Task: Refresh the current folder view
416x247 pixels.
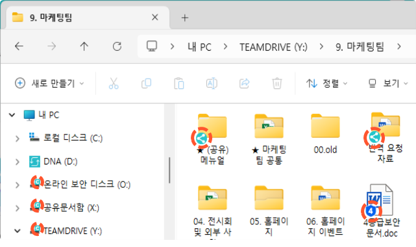Action: [117, 47]
